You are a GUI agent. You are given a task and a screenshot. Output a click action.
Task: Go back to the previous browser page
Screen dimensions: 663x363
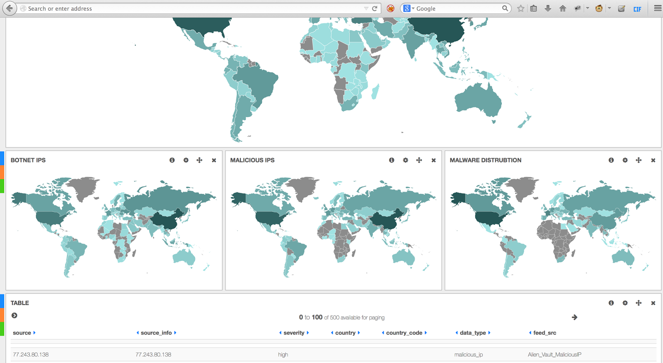[x=9, y=8]
